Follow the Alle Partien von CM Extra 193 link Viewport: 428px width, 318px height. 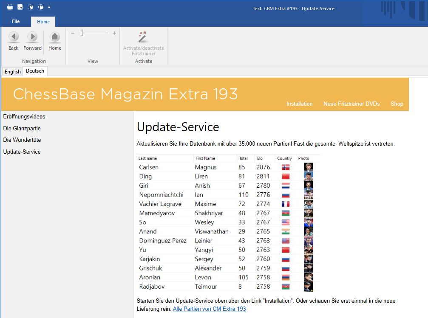(209, 309)
